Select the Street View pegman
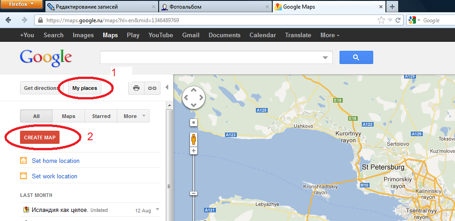 coord(194,140)
